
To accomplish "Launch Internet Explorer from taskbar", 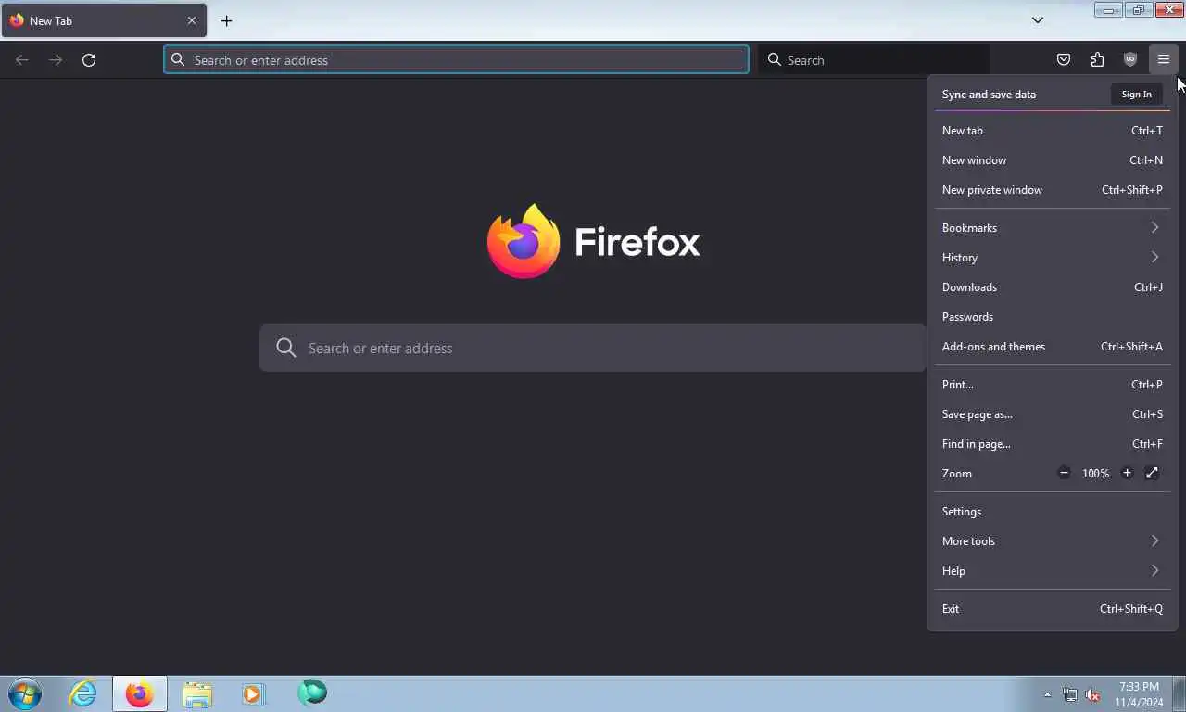I will [x=82, y=693].
